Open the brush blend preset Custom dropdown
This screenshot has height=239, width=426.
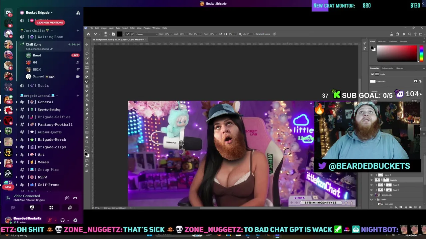(x=147, y=34)
